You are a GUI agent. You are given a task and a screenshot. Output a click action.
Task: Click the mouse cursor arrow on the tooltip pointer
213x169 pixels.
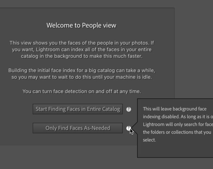132,131
